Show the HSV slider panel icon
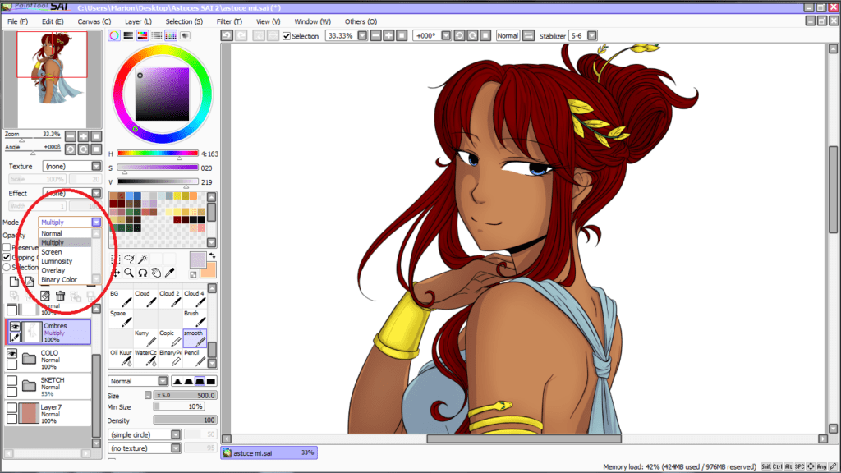This screenshot has width=841, height=473. pyautogui.click(x=142, y=35)
